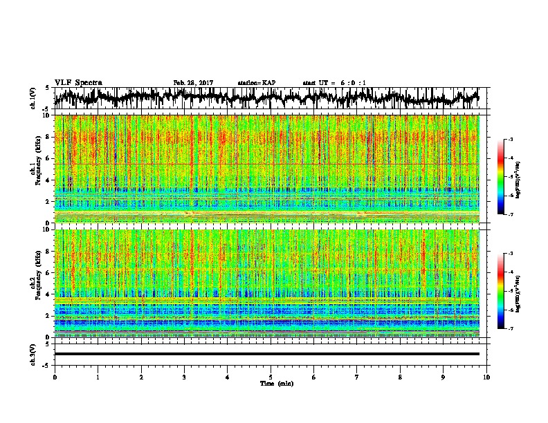
Task: Click the "ch.3(V)" axis label at bottom
Action: point(33,356)
